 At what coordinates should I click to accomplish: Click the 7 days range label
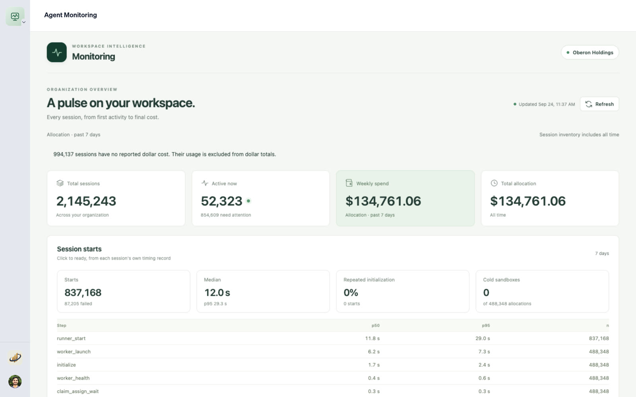(x=602, y=253)
